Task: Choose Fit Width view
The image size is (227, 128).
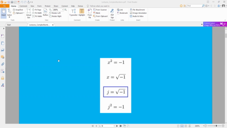Action: 37,13
